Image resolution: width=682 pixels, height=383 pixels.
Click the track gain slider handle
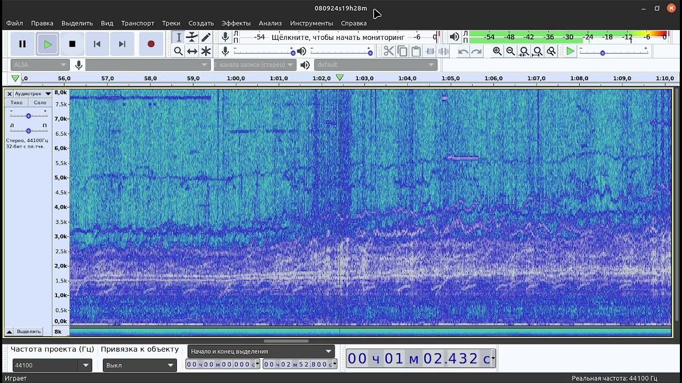point(29,115)
